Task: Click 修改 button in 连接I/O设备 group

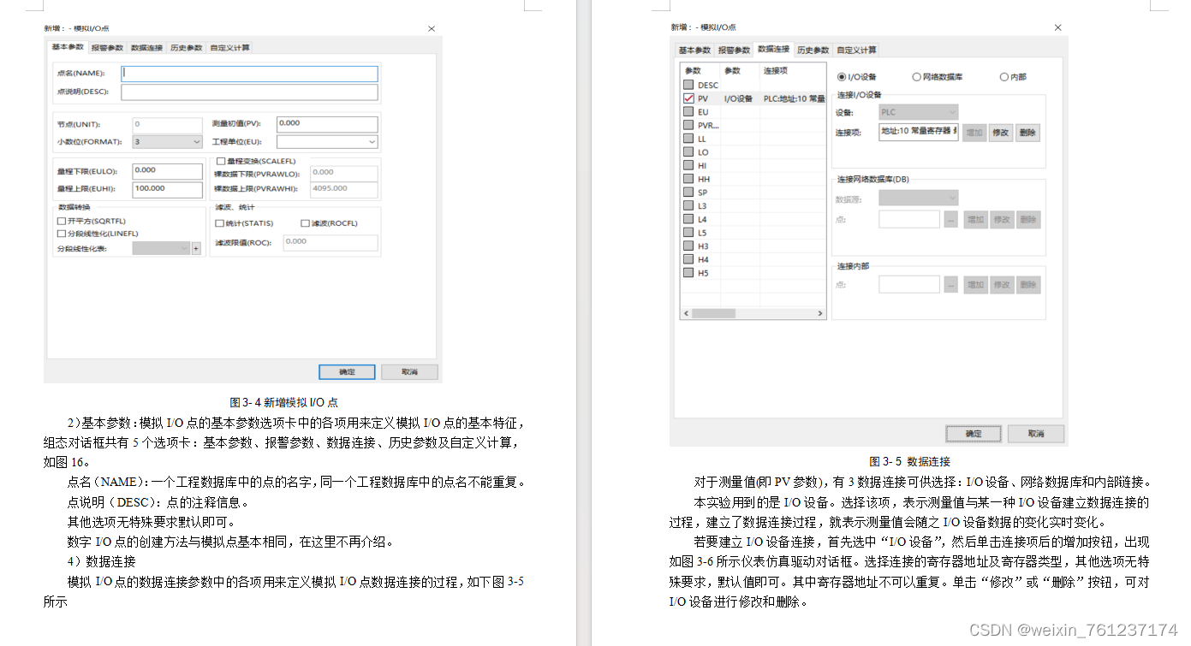Action: [x=1001, y=133]
